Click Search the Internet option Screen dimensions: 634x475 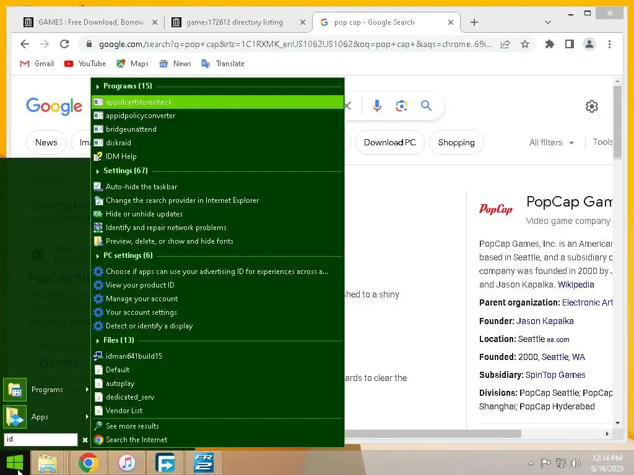point(217,440)
